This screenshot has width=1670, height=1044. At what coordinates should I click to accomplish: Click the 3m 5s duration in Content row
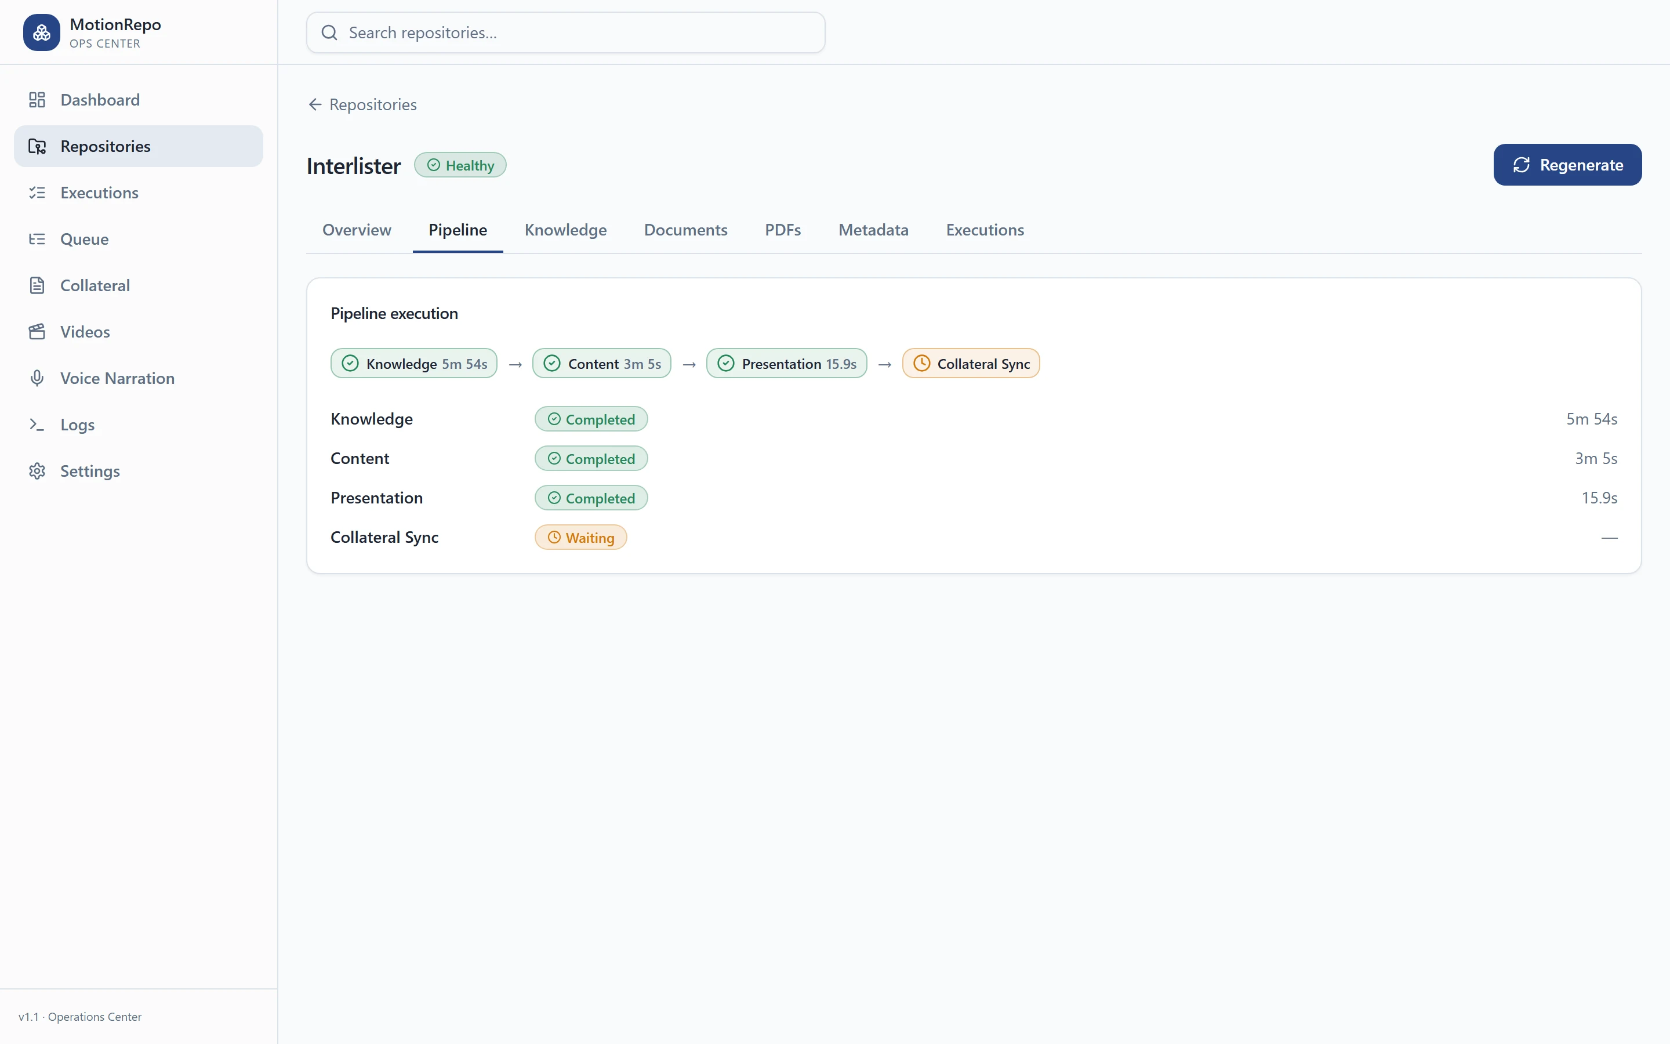tap(1595, 458)
